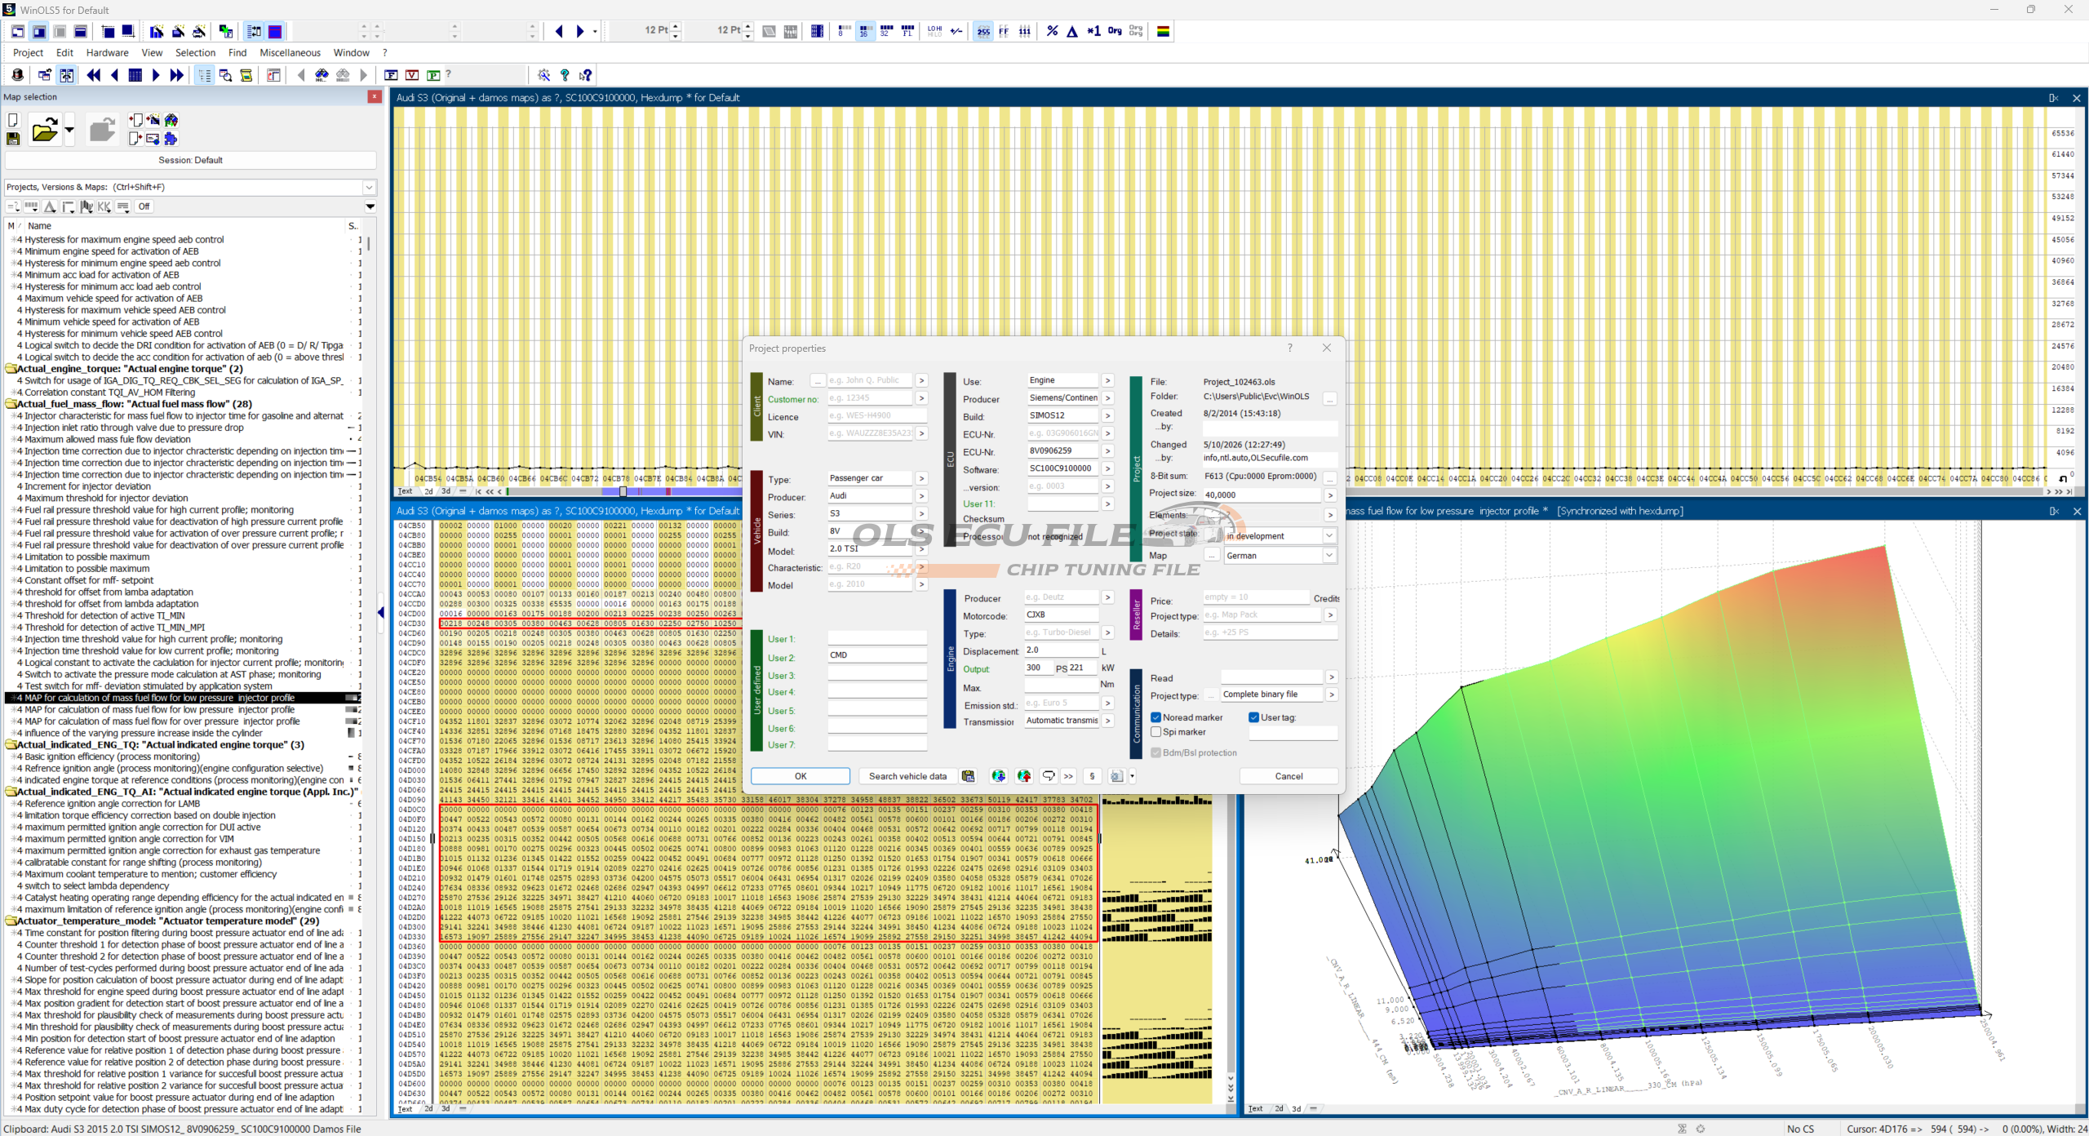Click the jump to last map double-arrow icon
Image resolution: width=2089 pixels, height=1136 pixels.
tap(177, 75)
